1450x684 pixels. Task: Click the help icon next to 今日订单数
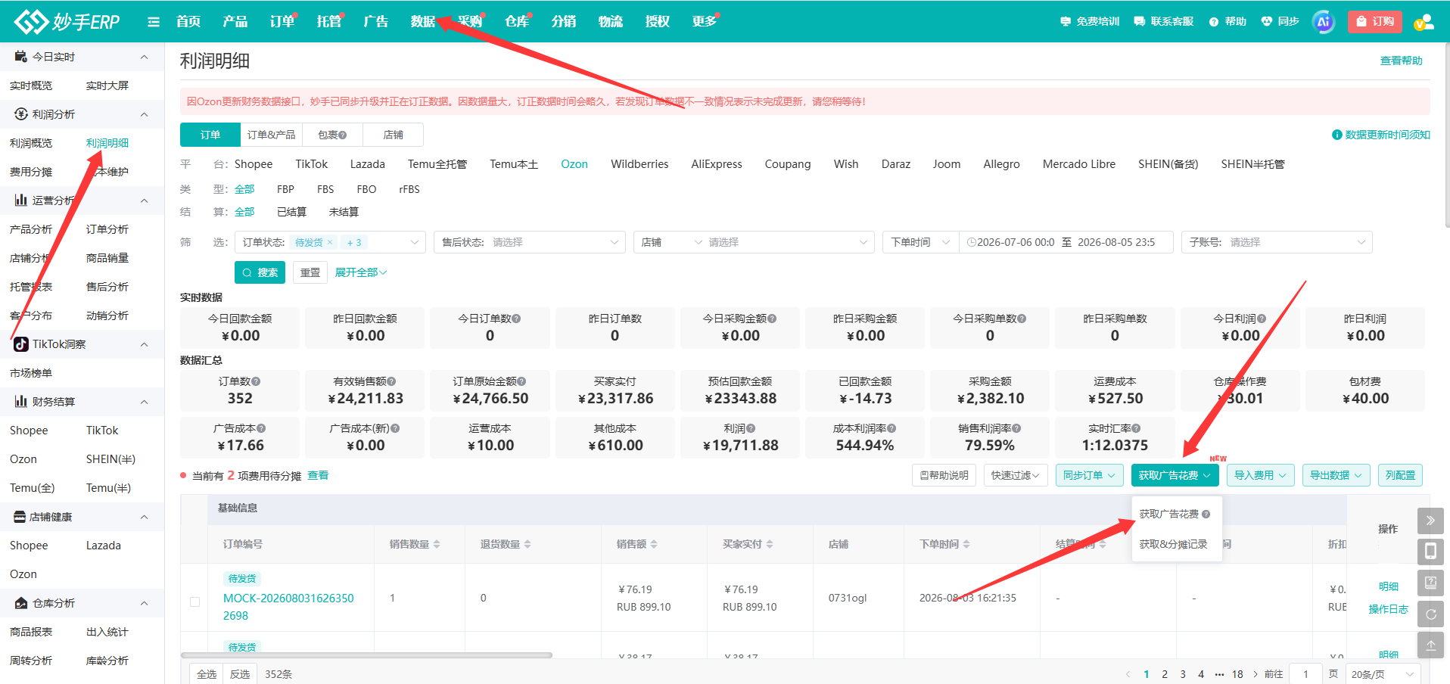[516, 319]
